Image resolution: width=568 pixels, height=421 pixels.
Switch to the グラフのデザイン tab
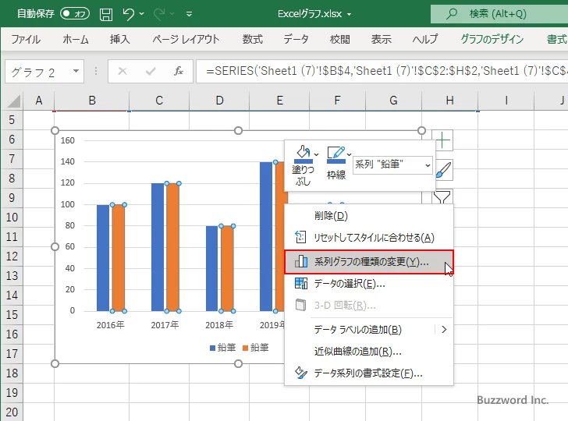coord(492,39)
